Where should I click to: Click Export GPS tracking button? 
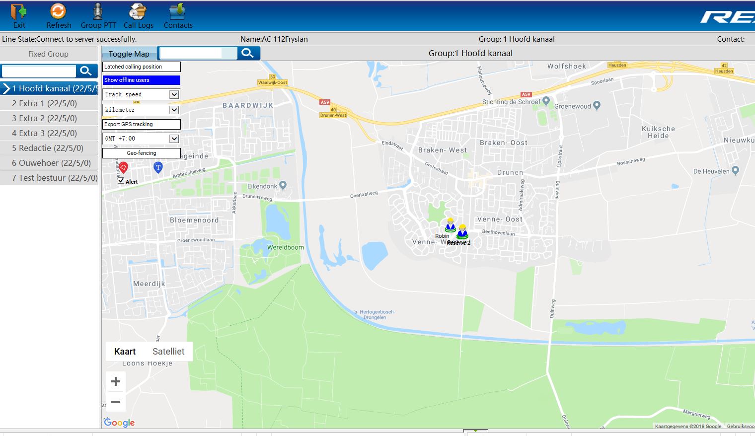click(142, 124)
